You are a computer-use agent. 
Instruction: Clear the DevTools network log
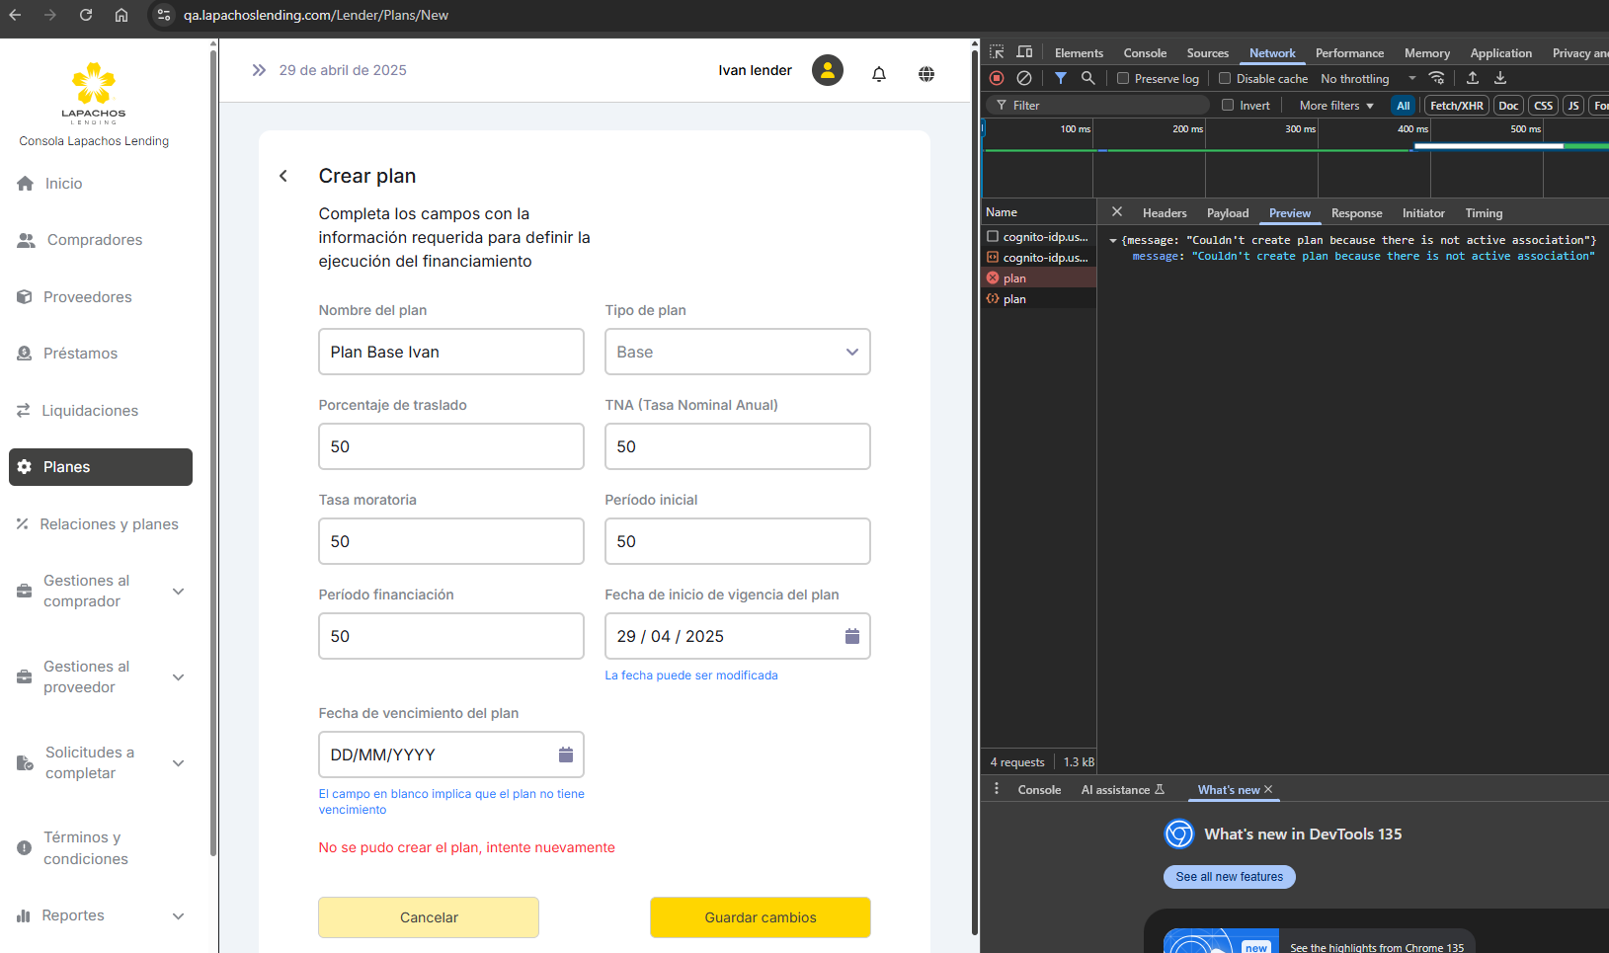click(1024, 78)
